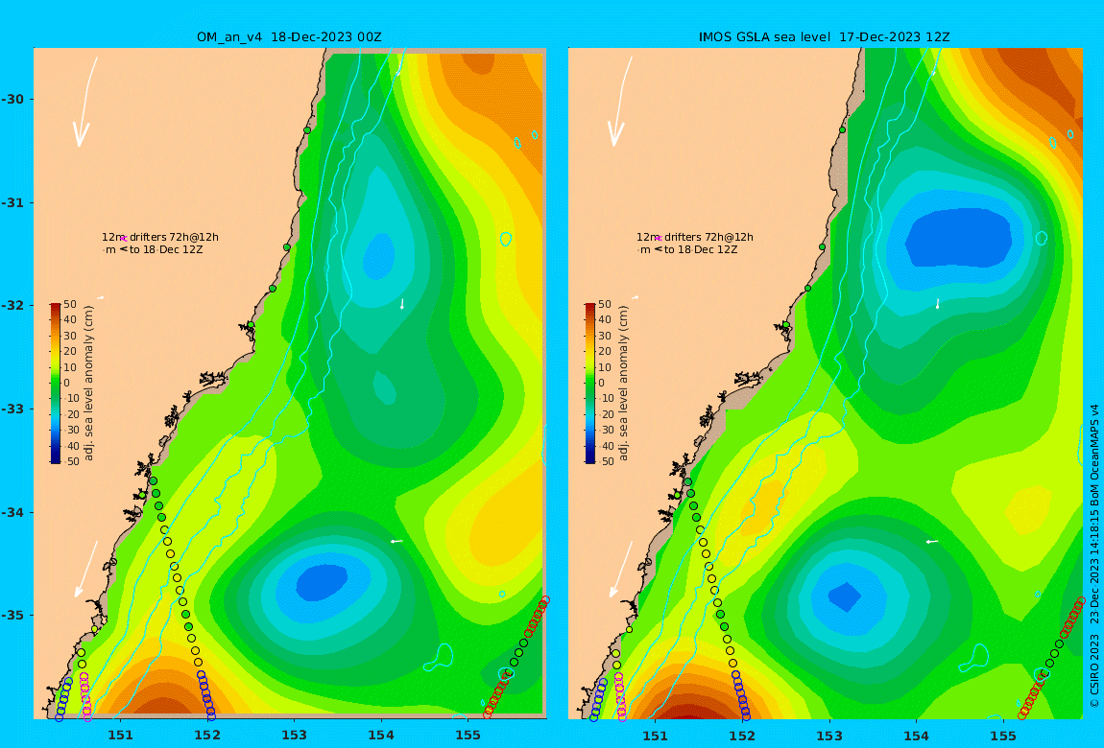Click the large white arrow at the top of the OM_an_v4 map
Image resolution: width=1104 pixels, height=748 pixels.
click(85, 102)
